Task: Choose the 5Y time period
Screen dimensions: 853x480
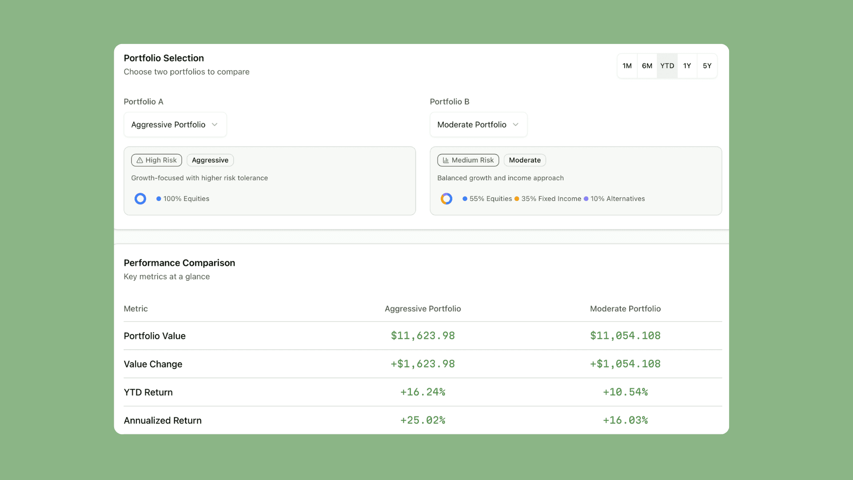Action: [x=707, y=66]
